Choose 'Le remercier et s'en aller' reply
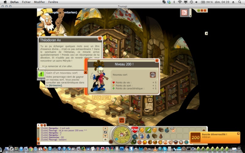 click(58, 66)
